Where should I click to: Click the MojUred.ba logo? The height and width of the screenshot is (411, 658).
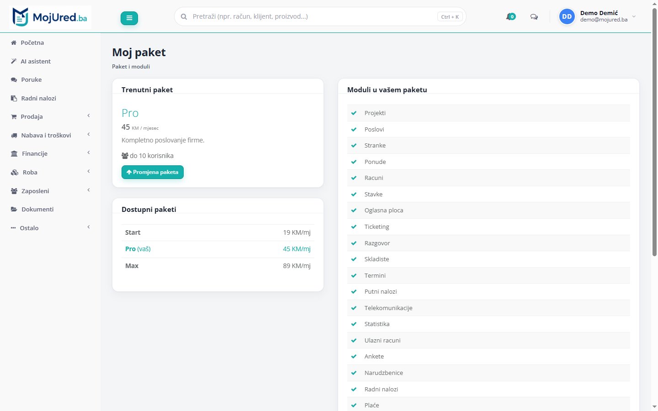pyautogui.click(x=50, y=17)
